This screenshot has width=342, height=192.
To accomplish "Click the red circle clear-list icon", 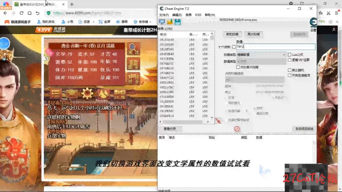I will coord(237,129).
